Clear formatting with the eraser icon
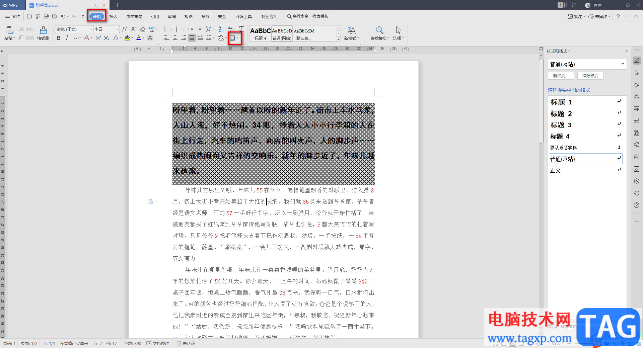643x348 pixels. pos(143,29)
